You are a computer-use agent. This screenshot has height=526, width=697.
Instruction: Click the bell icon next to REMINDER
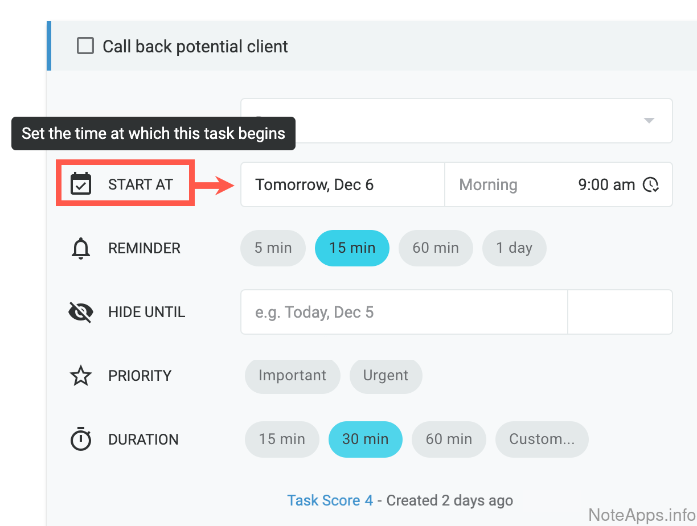(x=81, y=248)
